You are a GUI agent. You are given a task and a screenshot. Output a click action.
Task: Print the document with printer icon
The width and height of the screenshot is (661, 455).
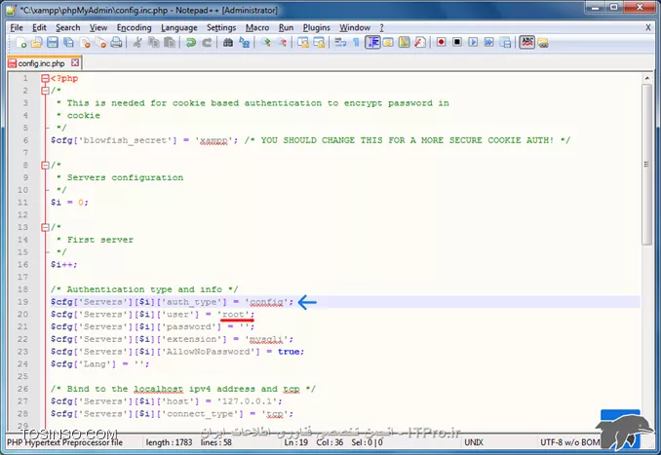click(116, 43)
